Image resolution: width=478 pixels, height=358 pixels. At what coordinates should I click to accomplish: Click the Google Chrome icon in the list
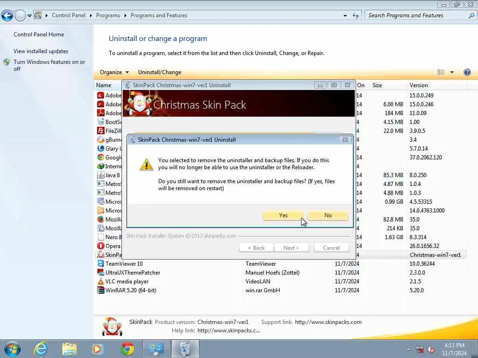(x=101, y=157)
